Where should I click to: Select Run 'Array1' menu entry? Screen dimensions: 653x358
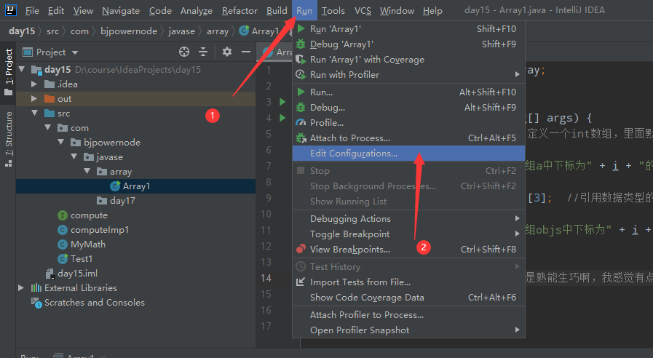click(x=408, y=28)
